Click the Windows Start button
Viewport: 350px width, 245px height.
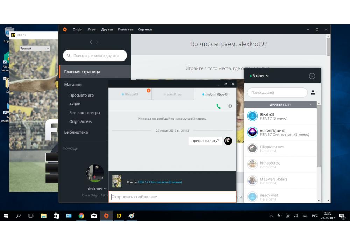pyautogui.click(x=6, y=216)
